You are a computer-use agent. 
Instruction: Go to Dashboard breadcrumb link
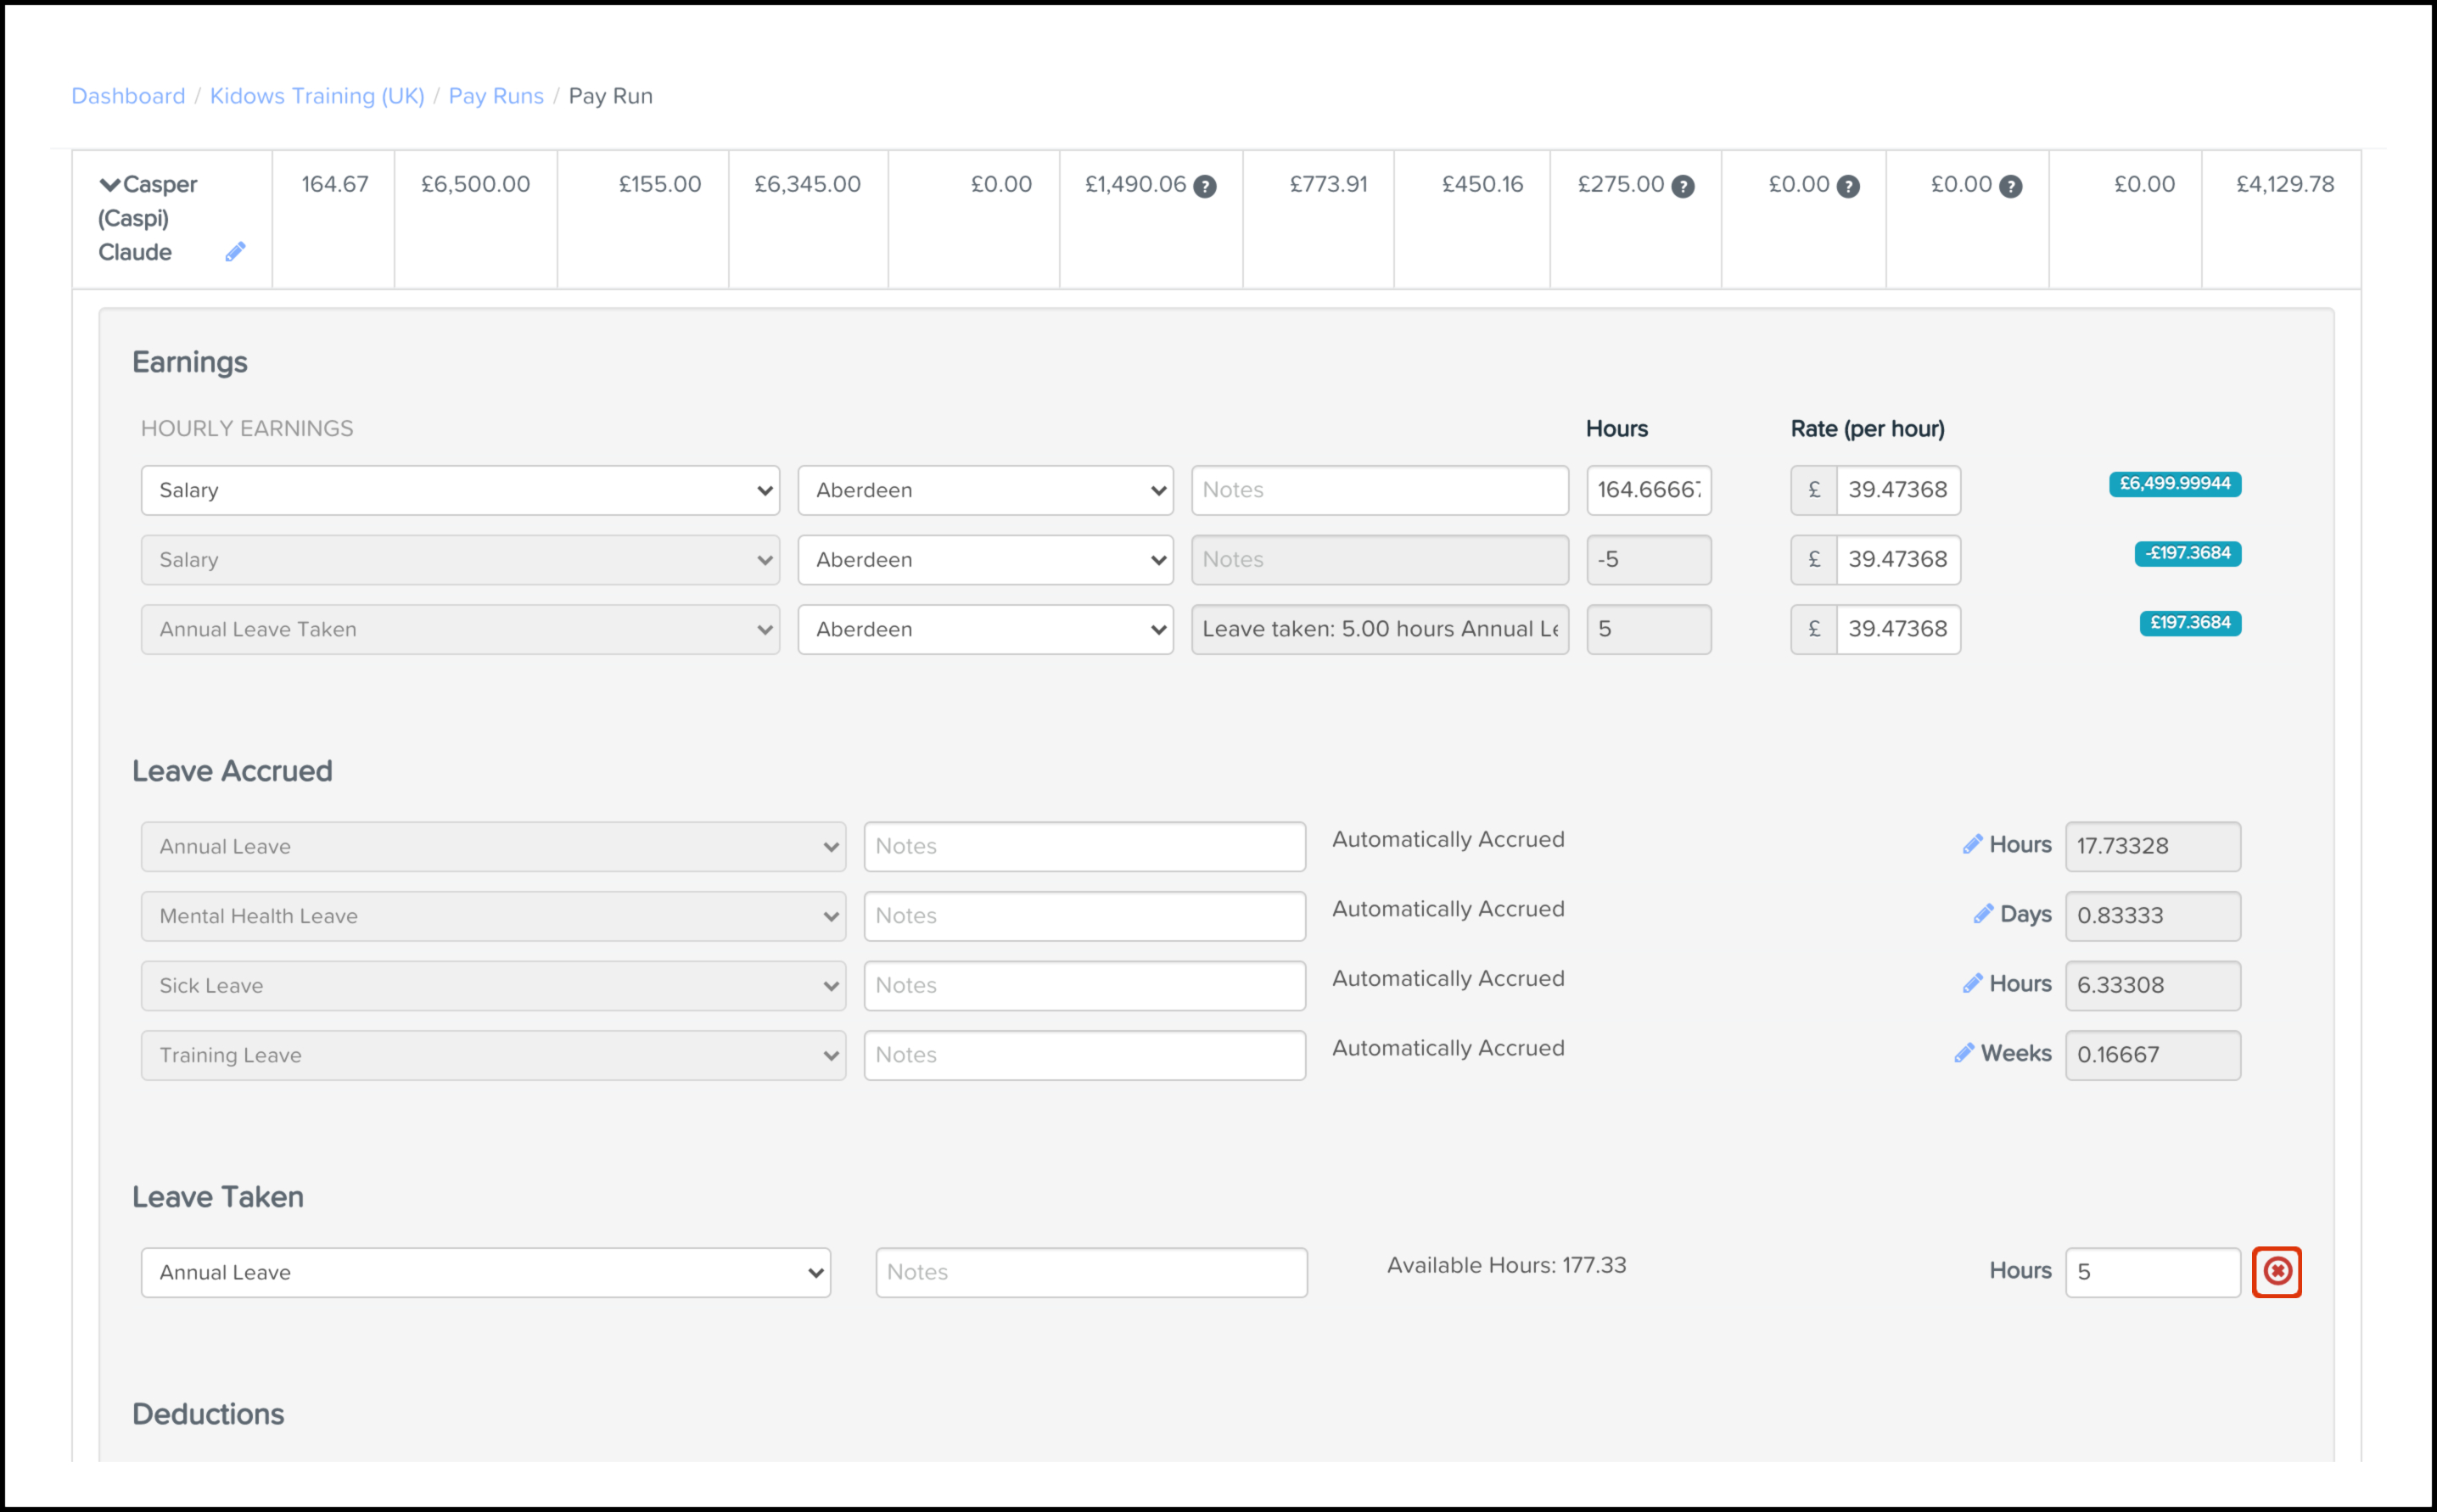[128, 96]
